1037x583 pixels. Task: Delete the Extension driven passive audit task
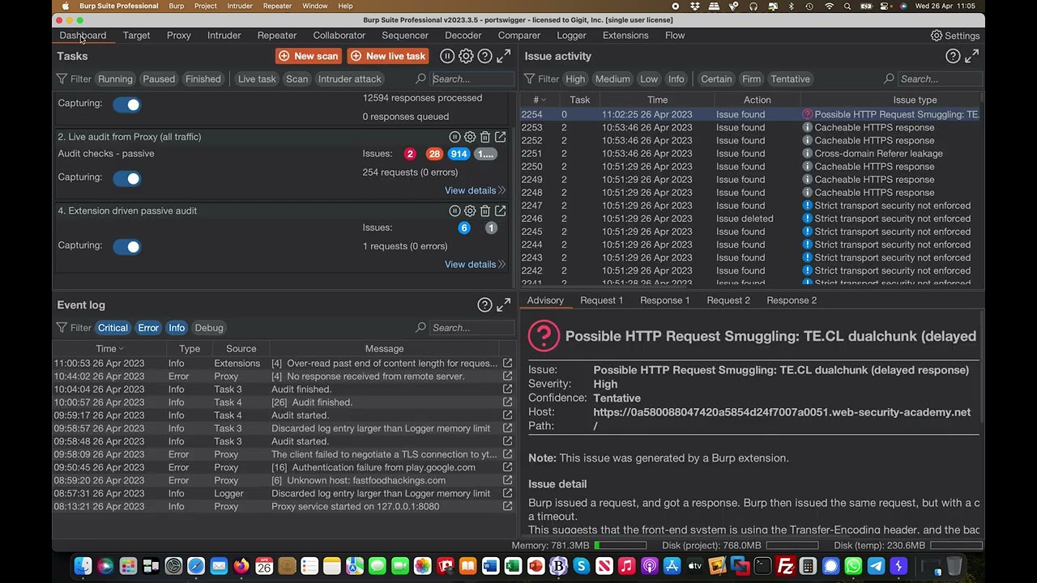pos(485,211)
